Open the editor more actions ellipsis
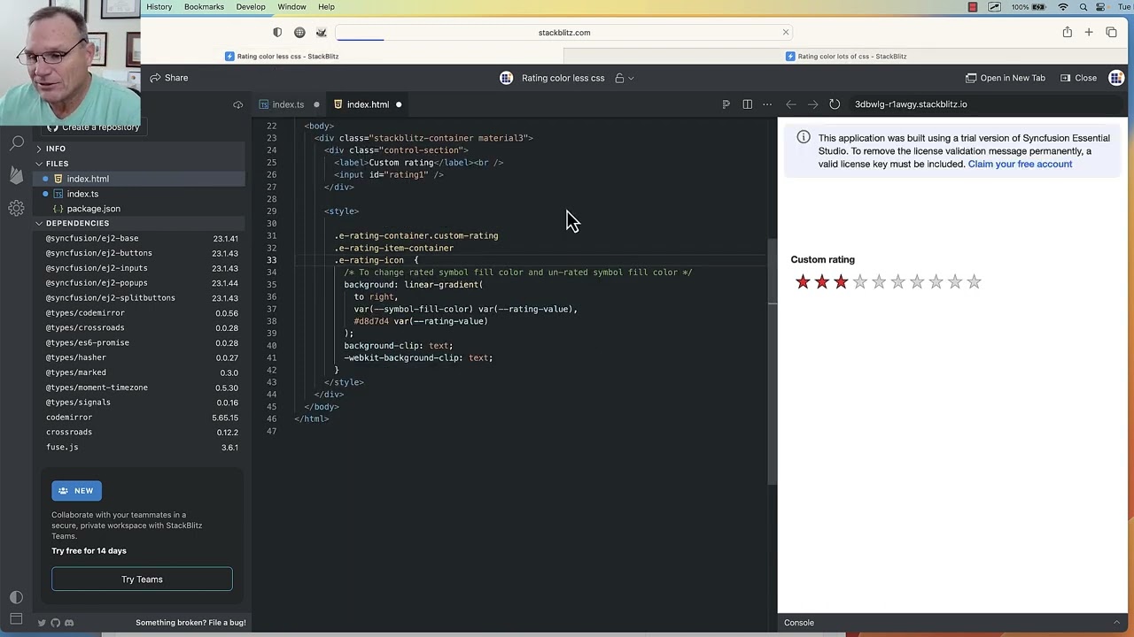The width and height of the screenshot is (1134, 637). pyautogui.click(x=767, y=104)
